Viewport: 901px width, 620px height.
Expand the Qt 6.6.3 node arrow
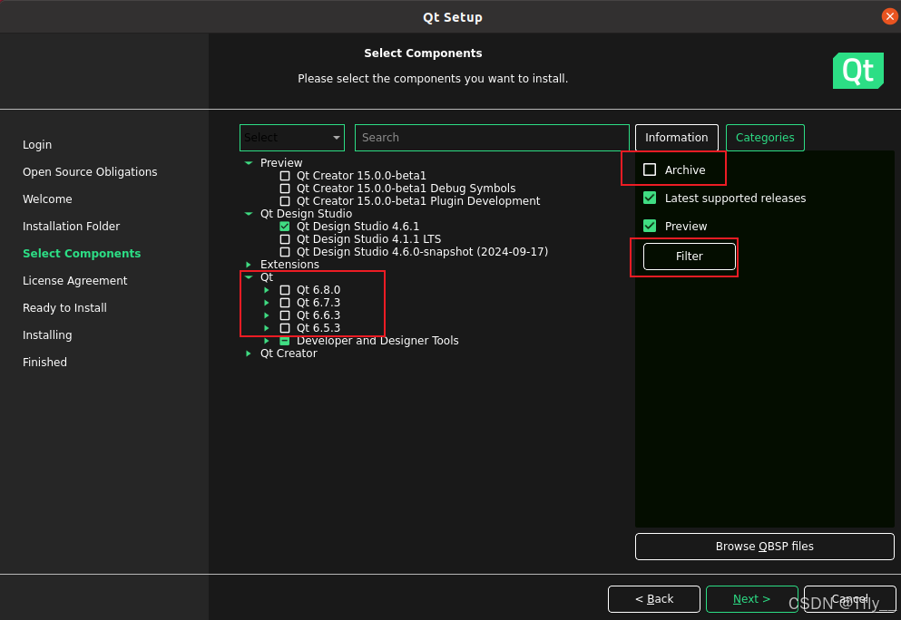tap(267, 315)
